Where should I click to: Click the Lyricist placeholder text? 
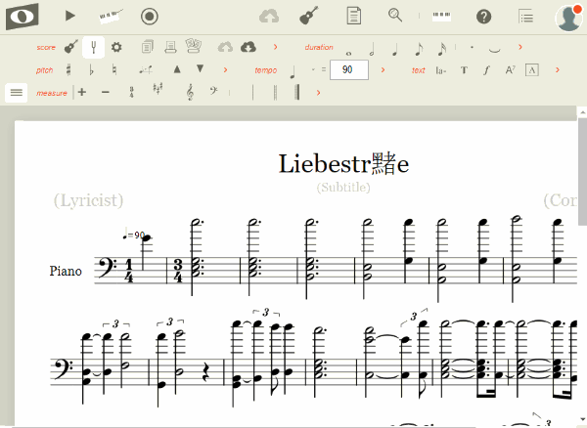(88, 200)
